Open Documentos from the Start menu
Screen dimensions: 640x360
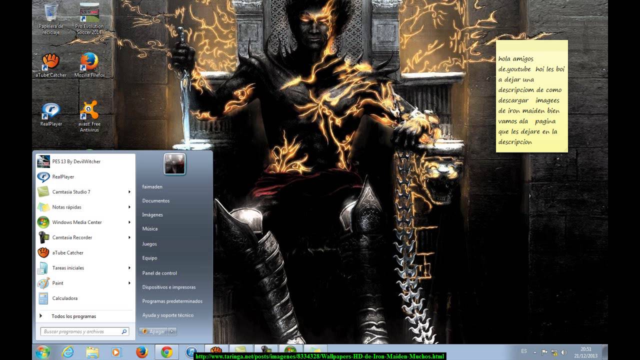click(155, 200)
